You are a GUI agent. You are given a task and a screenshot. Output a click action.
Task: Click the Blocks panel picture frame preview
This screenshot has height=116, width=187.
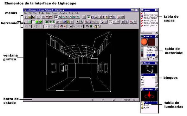tap(149, 69)
